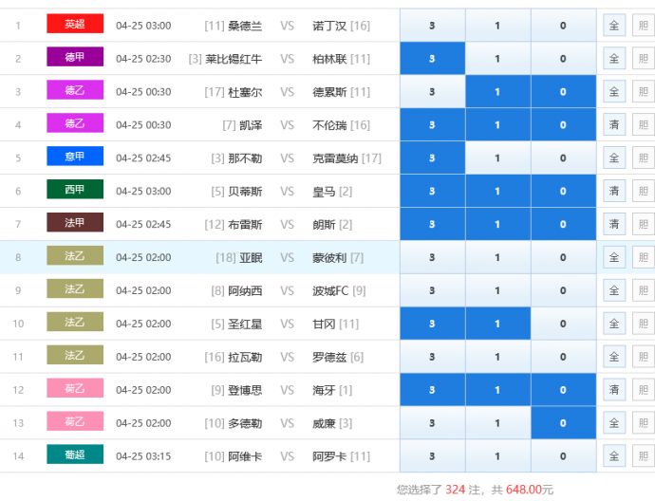Click the purple 德甲 league badge
The height and width of the screenshot is (501, 655).
click(x=75, y=58)
